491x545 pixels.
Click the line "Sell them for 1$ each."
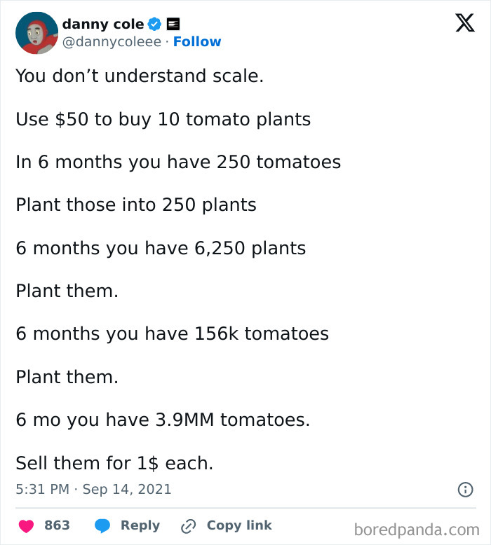pyautogui.click(x=114, y=463)
